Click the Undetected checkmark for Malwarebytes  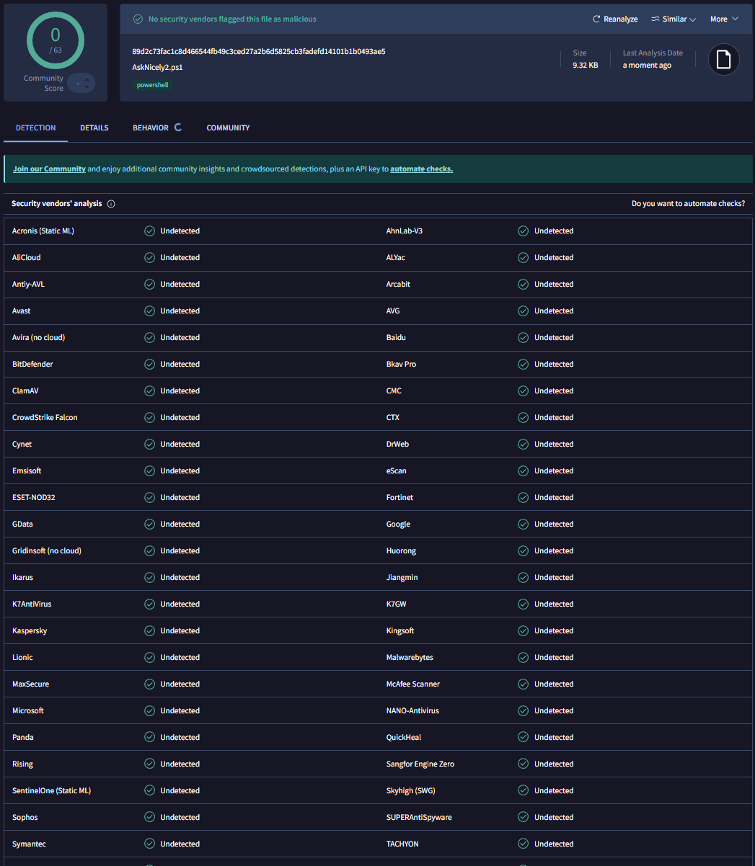tap(524, 658)
